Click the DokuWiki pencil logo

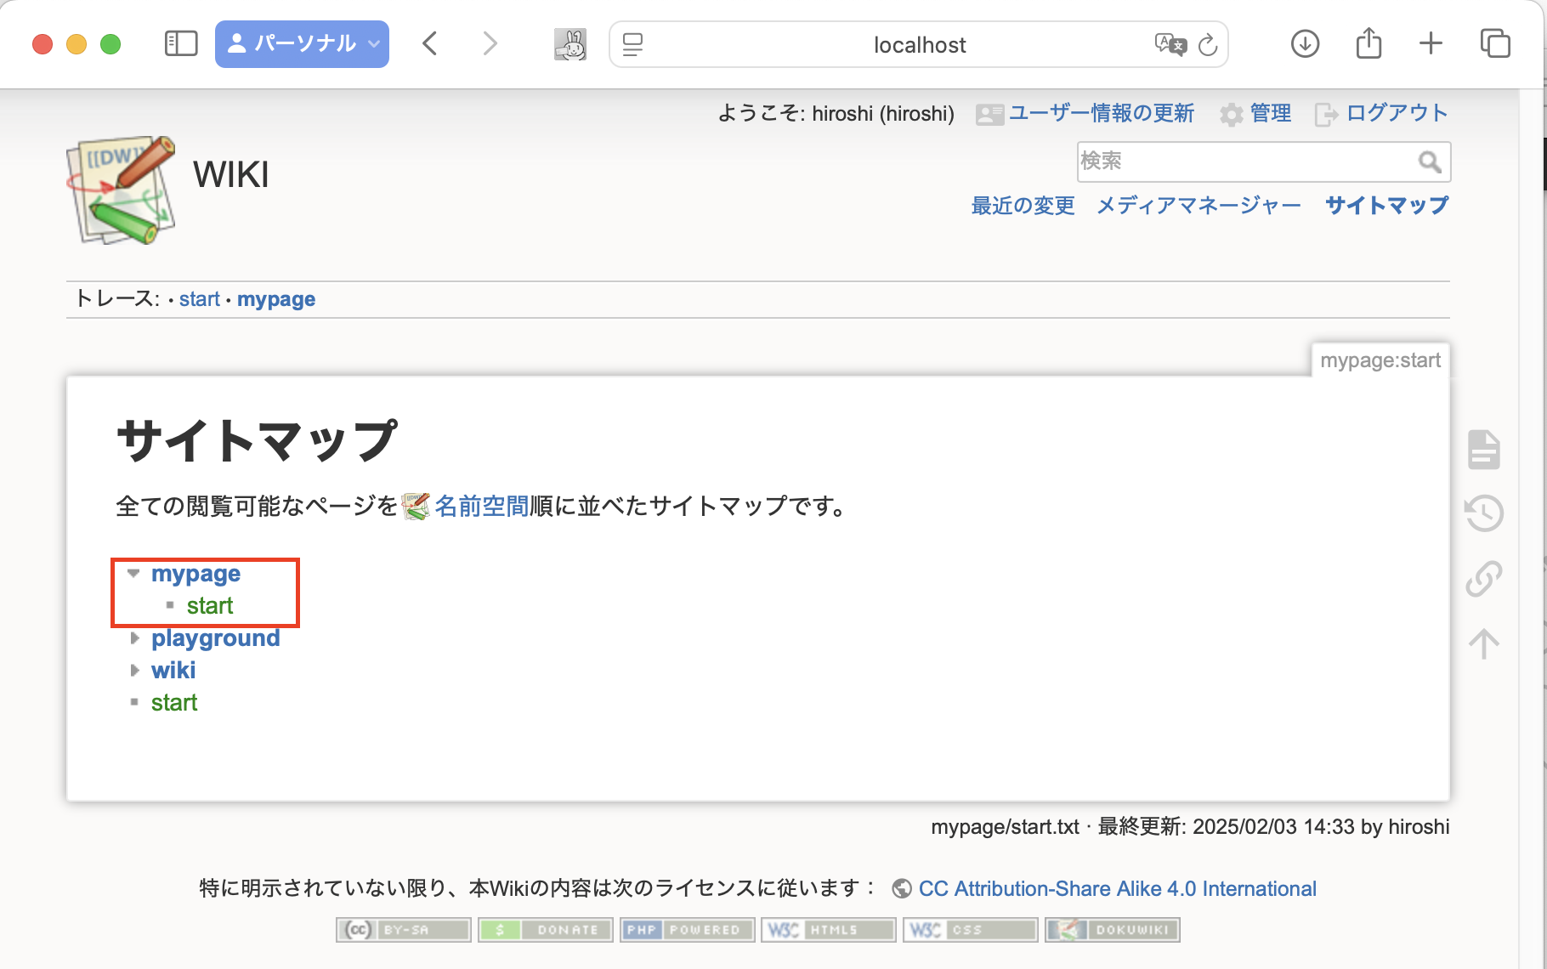pyautogui.click(x=122, y=190)
